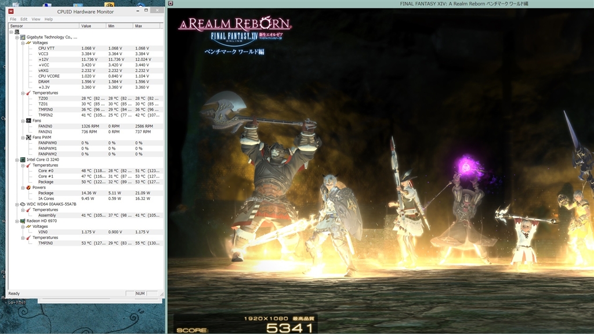Image resolution: width=594 pixels, height=334 pixels.
Task: Click the WDC hard drive icon
Action: 23,204
